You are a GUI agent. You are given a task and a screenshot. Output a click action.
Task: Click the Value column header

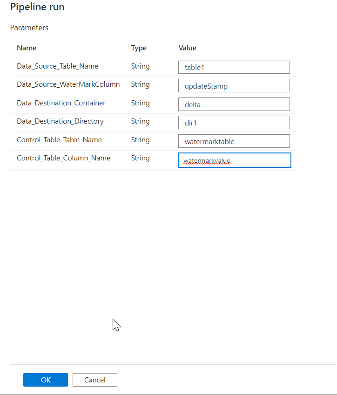point(188,48)
